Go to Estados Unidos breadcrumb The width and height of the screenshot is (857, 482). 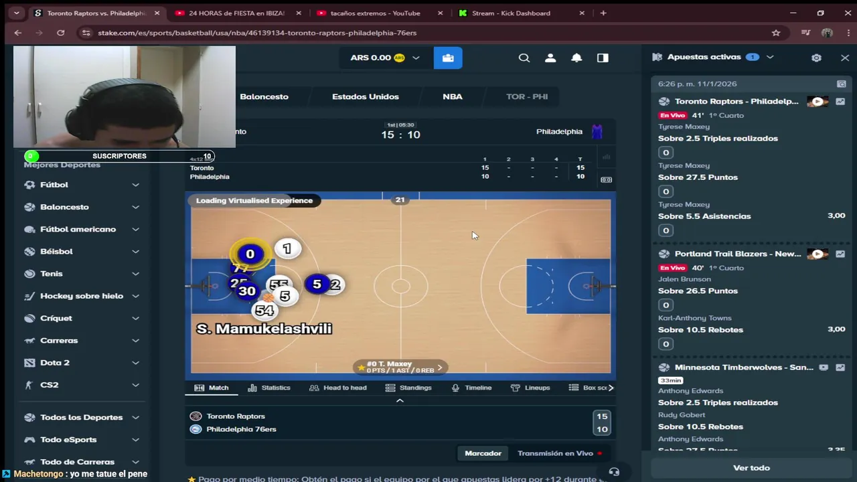coord(366,96)
